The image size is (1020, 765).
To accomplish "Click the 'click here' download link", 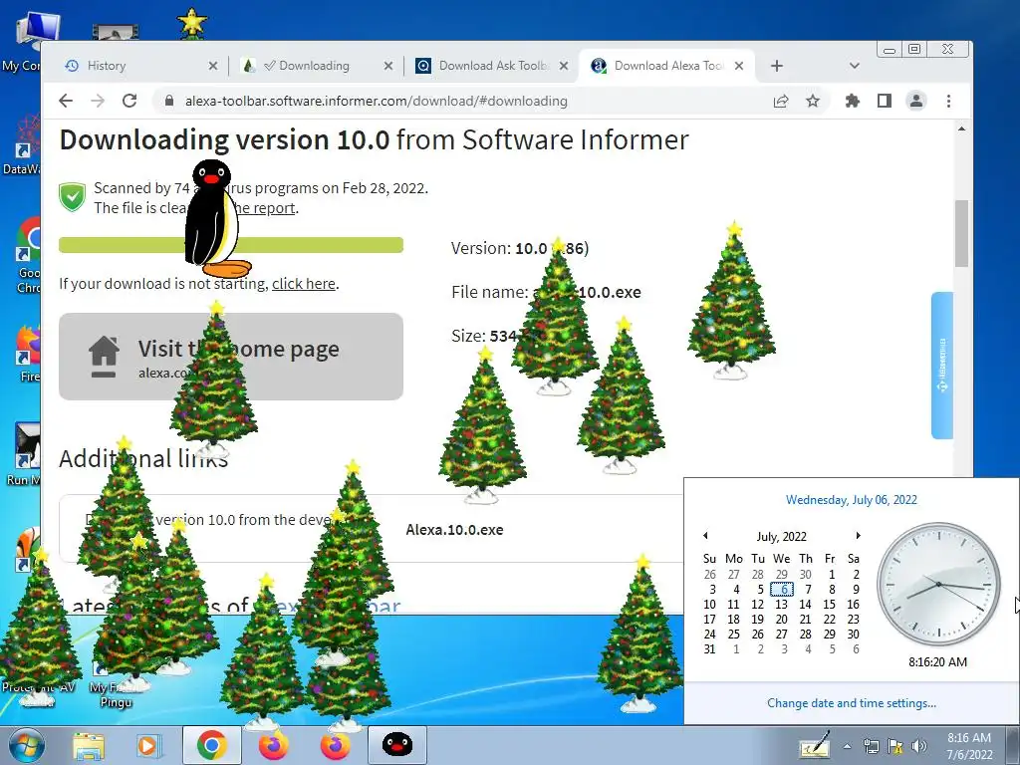I will pyautogui.click(x=304, y=284).
